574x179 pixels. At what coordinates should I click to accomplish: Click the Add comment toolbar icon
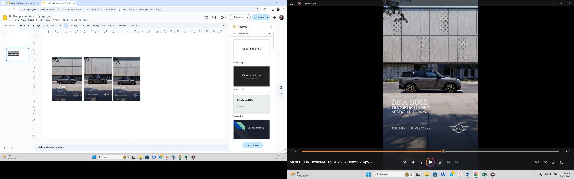tap(88, 26)
